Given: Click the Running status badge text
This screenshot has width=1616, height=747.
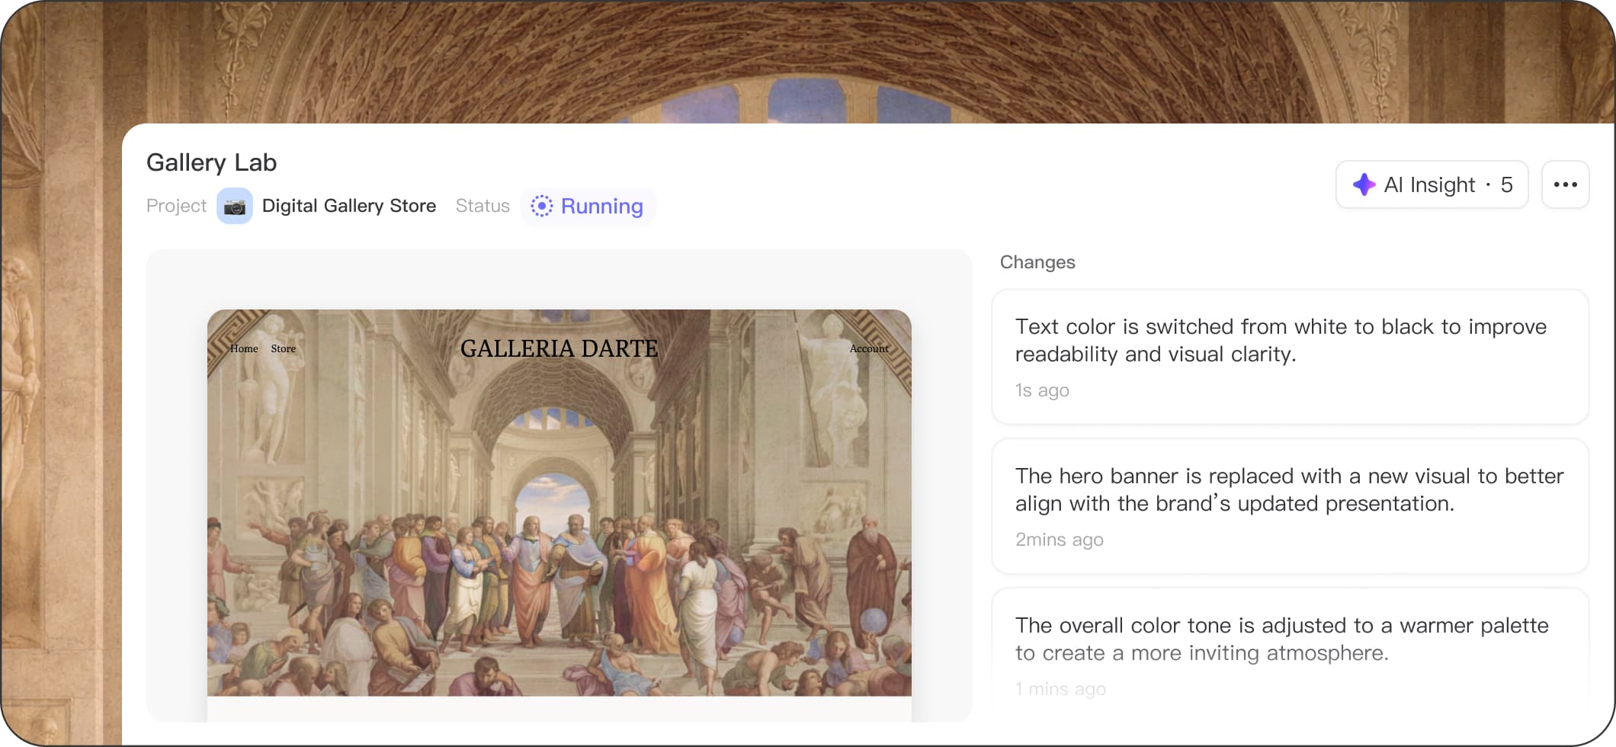Looking at the screenshot, I should pos(601,207).
